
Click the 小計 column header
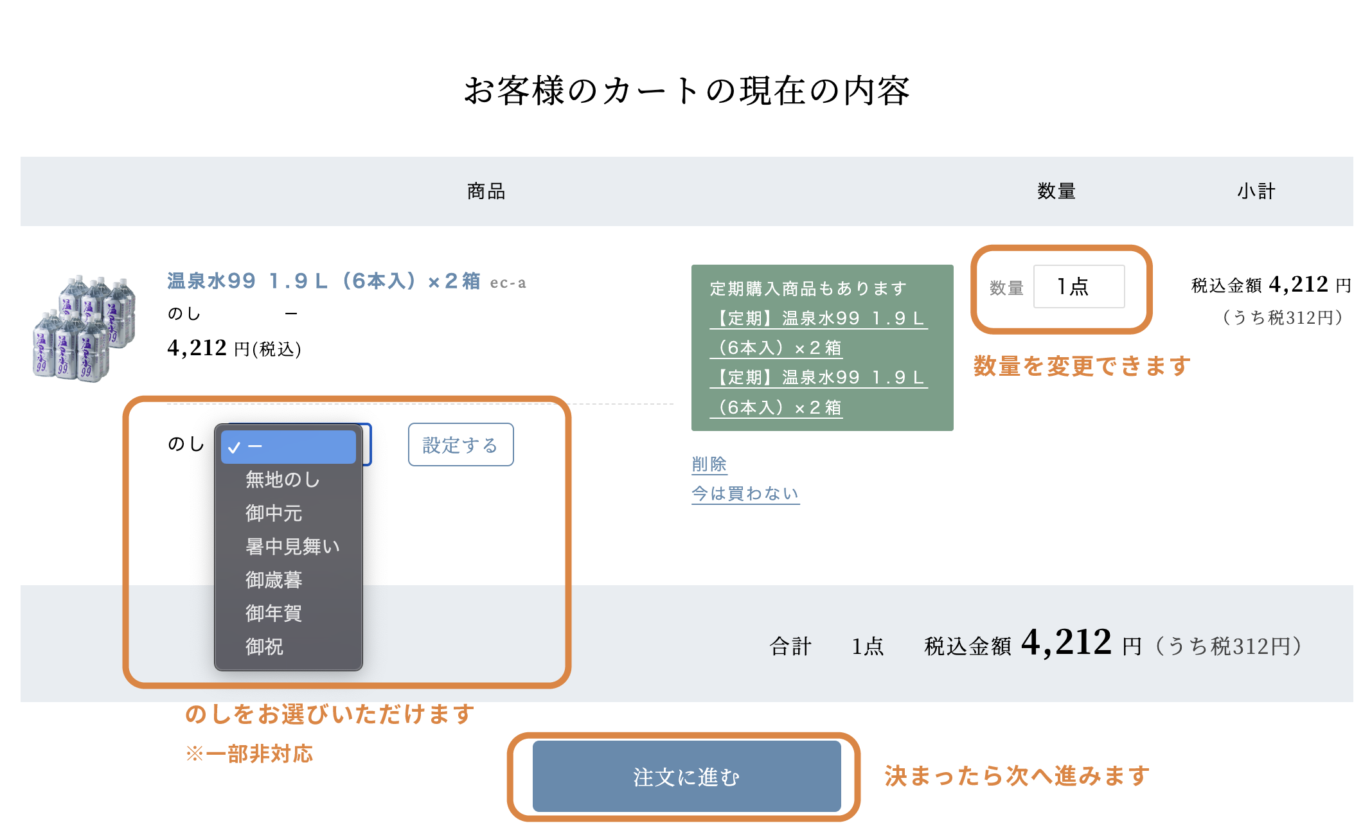(1256, 191)
